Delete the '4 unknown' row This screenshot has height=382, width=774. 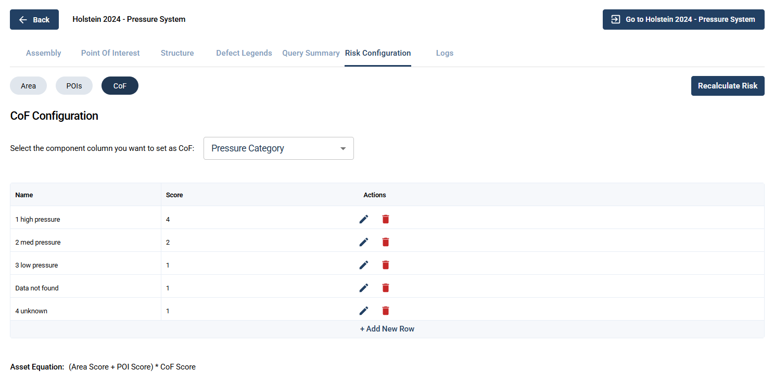(x=385, y=311)
